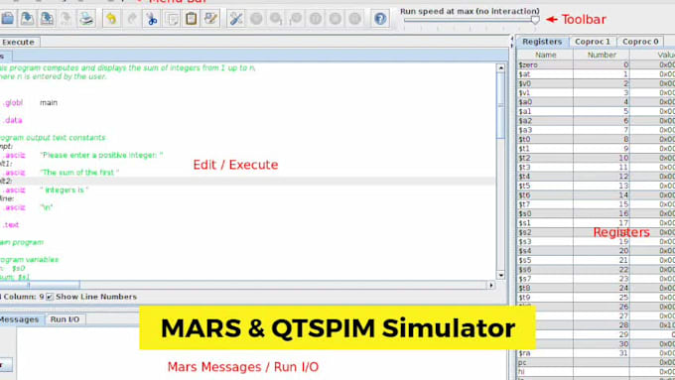Click the Name column header in Registers

click(x=545, y=55)
